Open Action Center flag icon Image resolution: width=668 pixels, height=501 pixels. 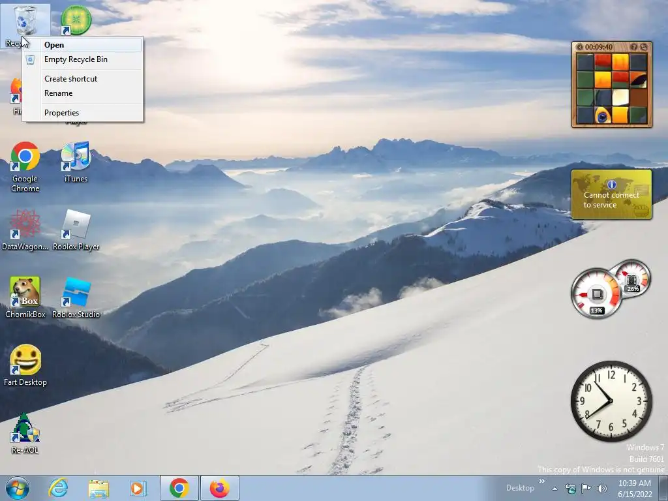point(586,489)
